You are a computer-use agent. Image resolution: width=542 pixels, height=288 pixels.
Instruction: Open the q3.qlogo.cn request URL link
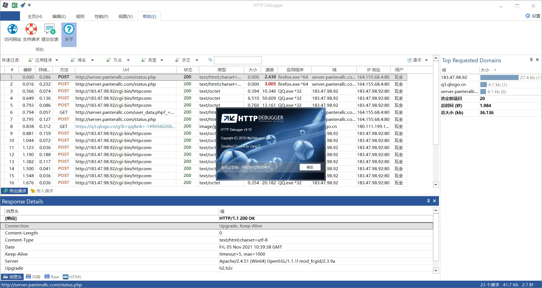(125, 126)
